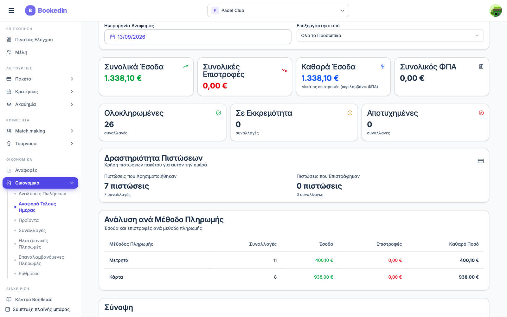The height and width of the screenshot is (317, 507).
Task: Click the green check icon on Ολοκληρωμένες card
Action: click(x=219, y=113)
